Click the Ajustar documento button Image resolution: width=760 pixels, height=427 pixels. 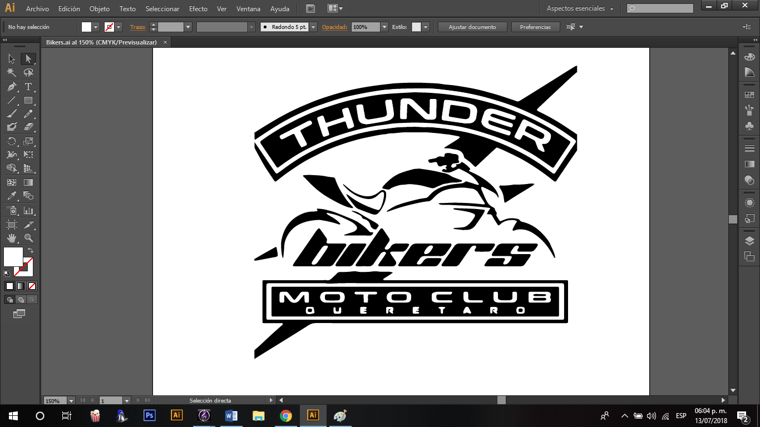pyautogui.click(x=472, y=27)
